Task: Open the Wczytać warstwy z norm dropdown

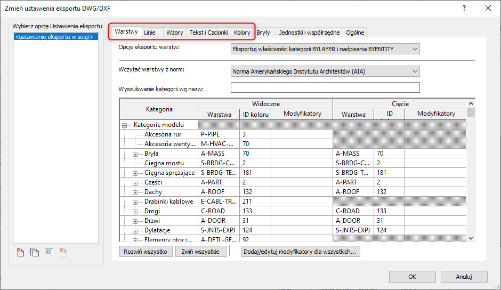Action: (x=325, y=71)
